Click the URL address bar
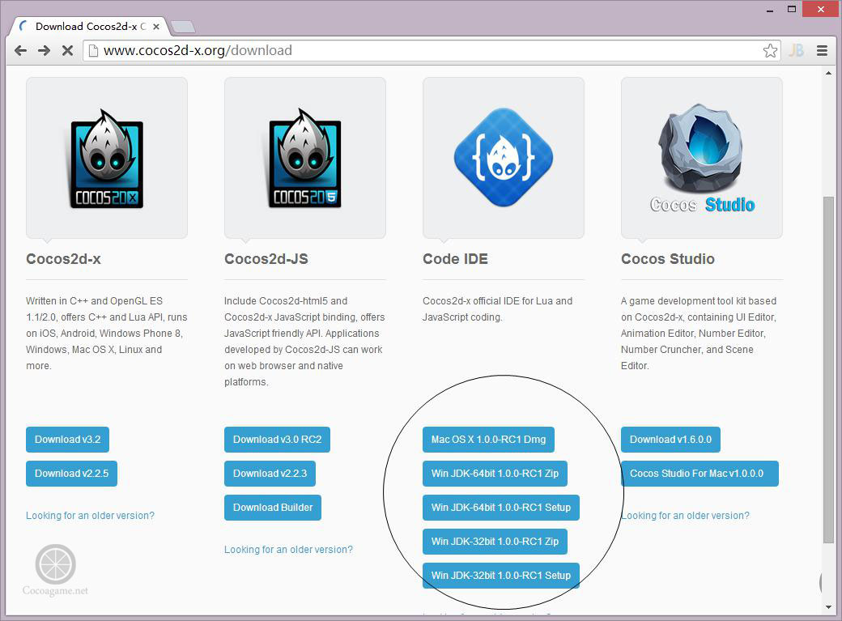 (x=424, y=50)
